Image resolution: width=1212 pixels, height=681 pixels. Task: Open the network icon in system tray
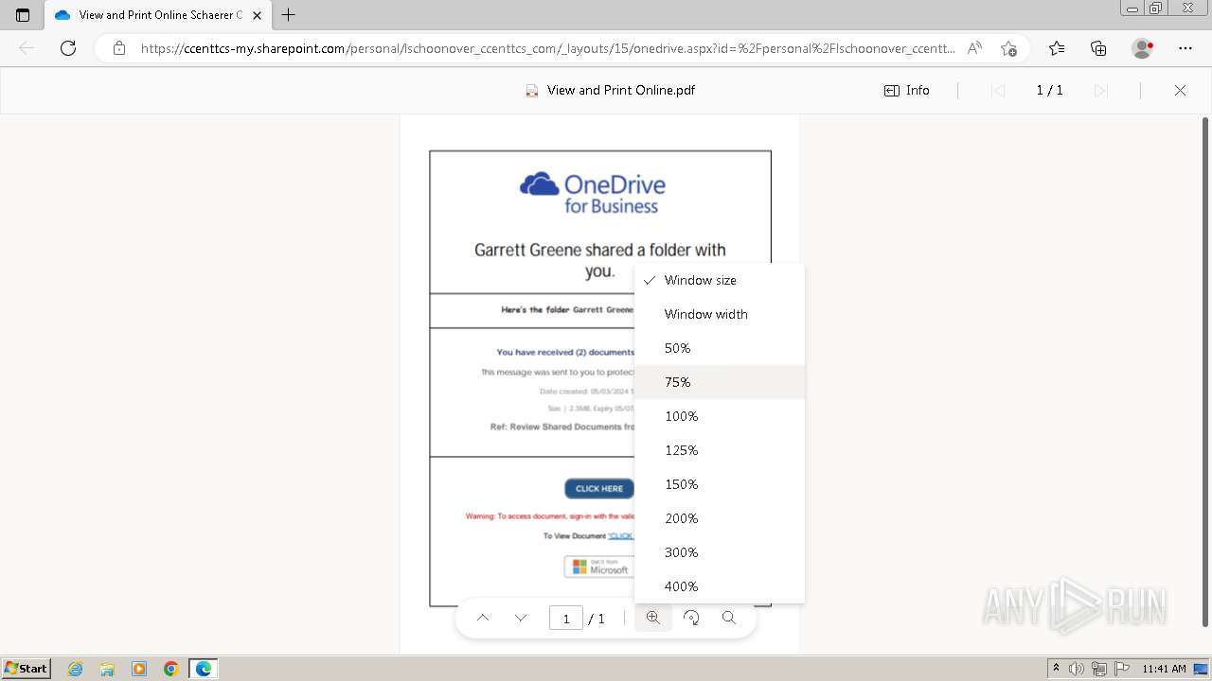1099,669
